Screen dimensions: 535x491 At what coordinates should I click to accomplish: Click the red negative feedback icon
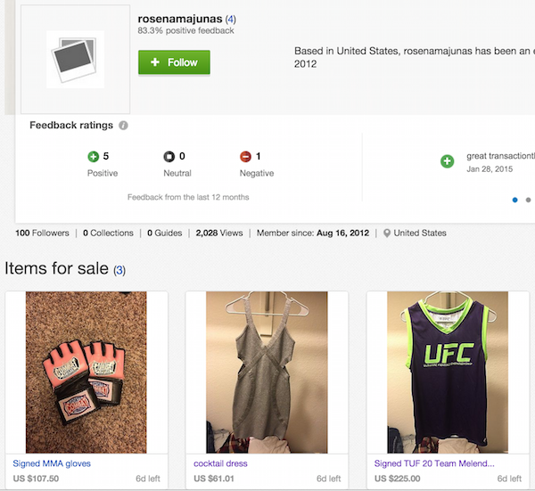(x=245, y=157)
